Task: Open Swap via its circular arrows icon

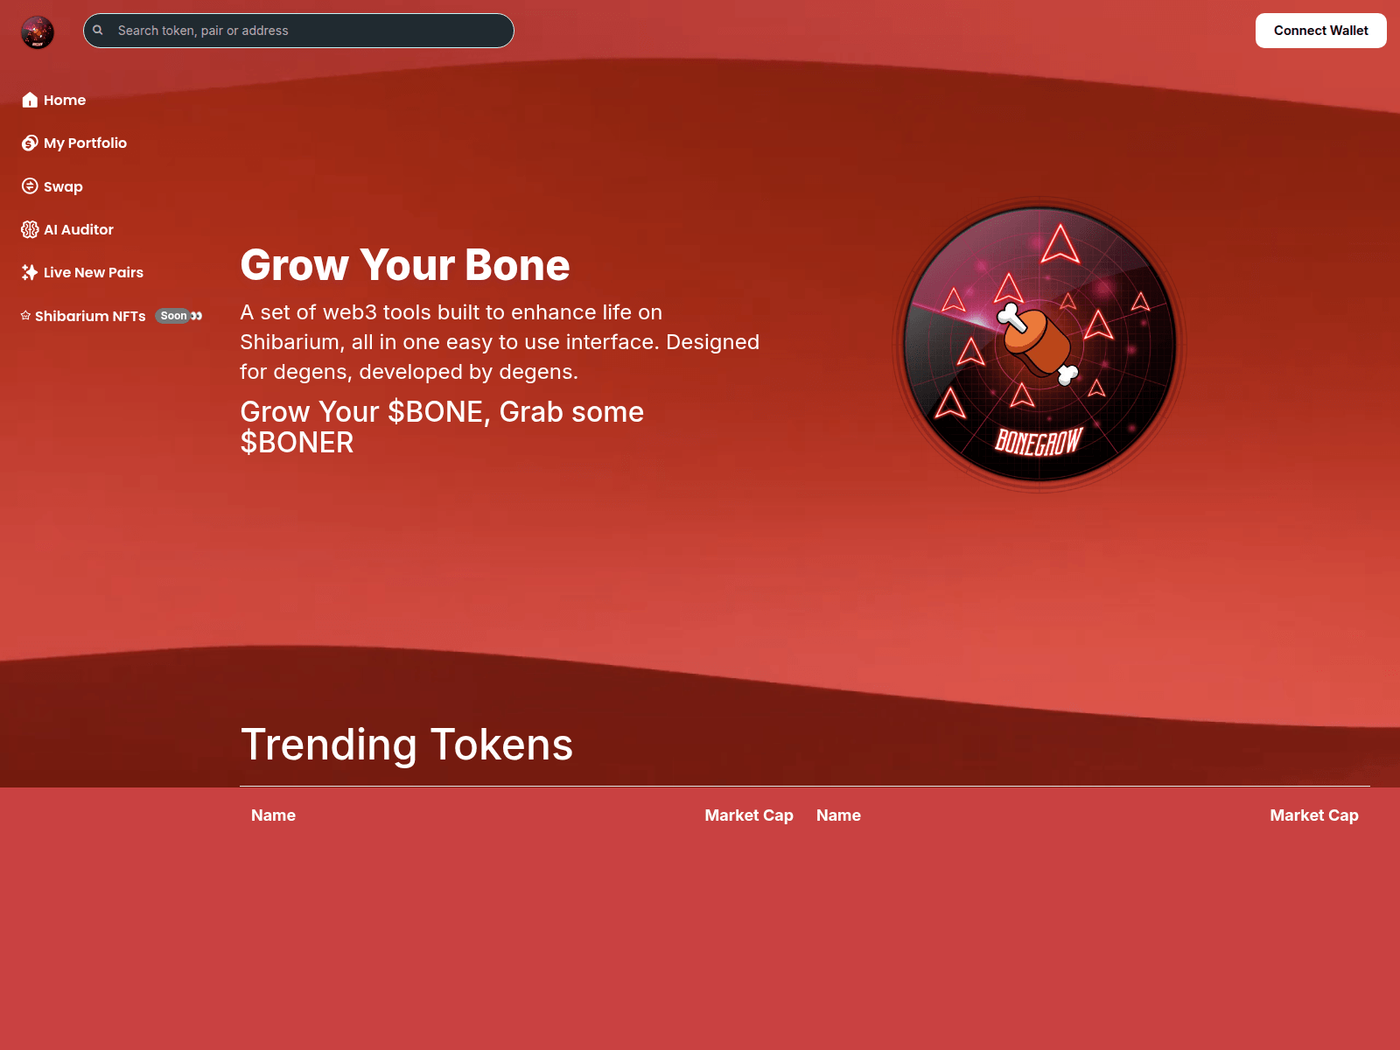Action: tap(29, 185)
